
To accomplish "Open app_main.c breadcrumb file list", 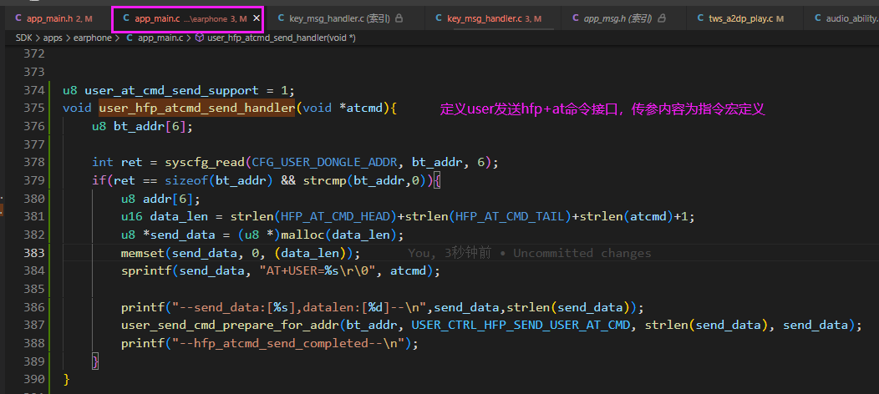I will click(160, 38).
